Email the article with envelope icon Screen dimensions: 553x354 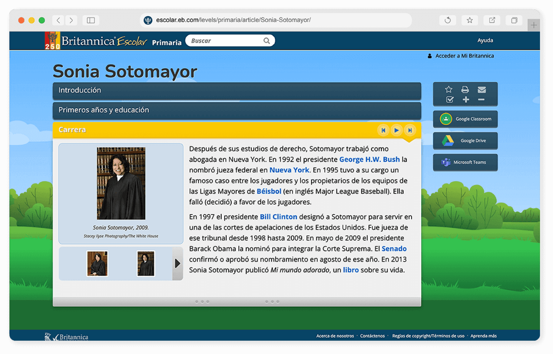pyautogui.click(x=481, y=90)
